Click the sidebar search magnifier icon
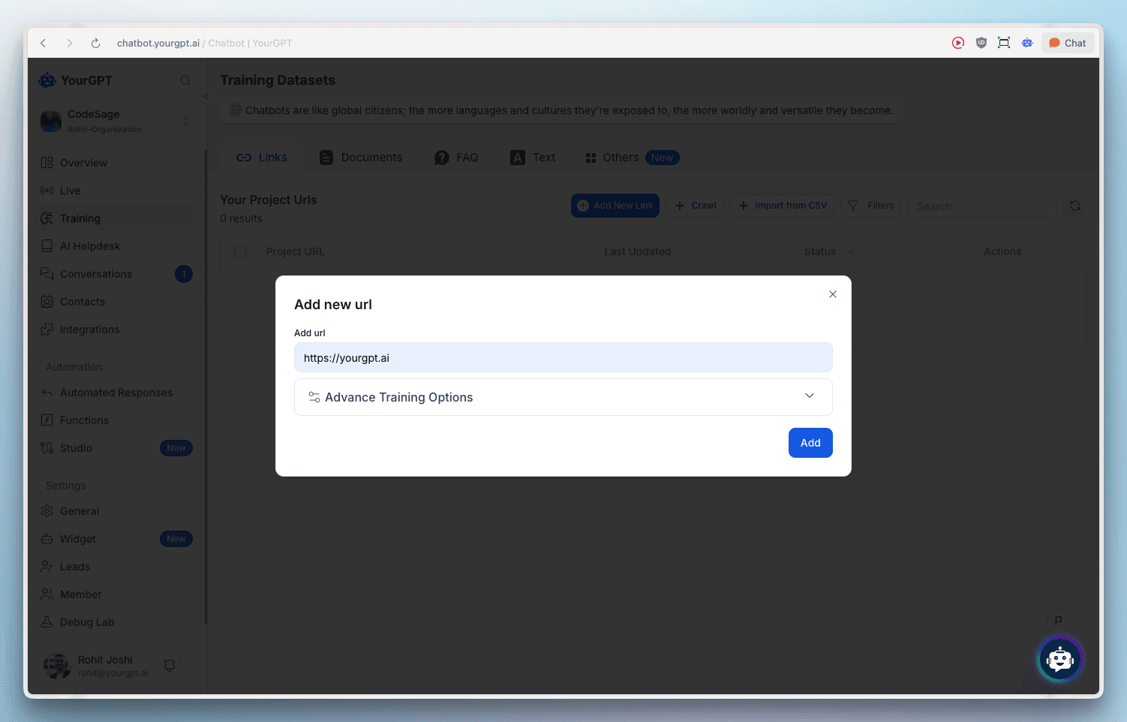Screen dimensions: 1127x722 [185, 80]
